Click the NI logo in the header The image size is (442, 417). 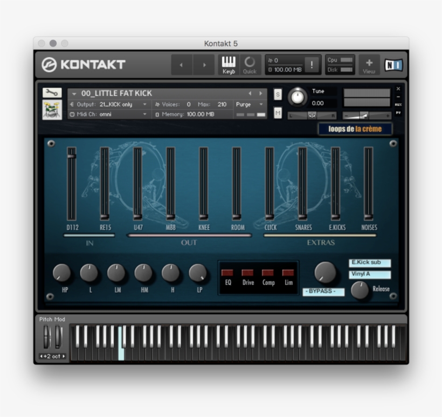[393, 64]
